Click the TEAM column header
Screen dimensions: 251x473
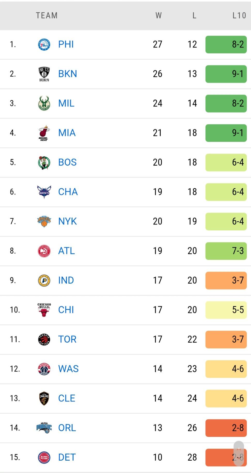(x=47, y=15)
